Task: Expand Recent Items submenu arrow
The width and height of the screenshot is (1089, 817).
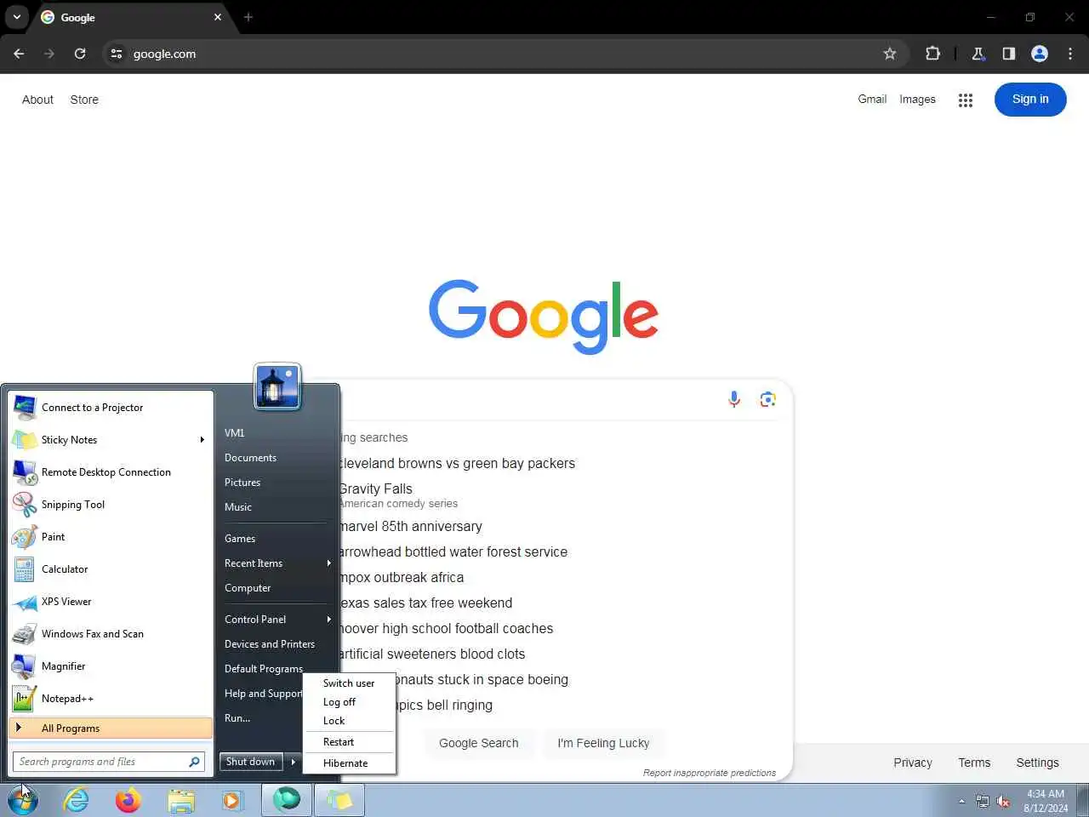Action: tap(328, 563)
